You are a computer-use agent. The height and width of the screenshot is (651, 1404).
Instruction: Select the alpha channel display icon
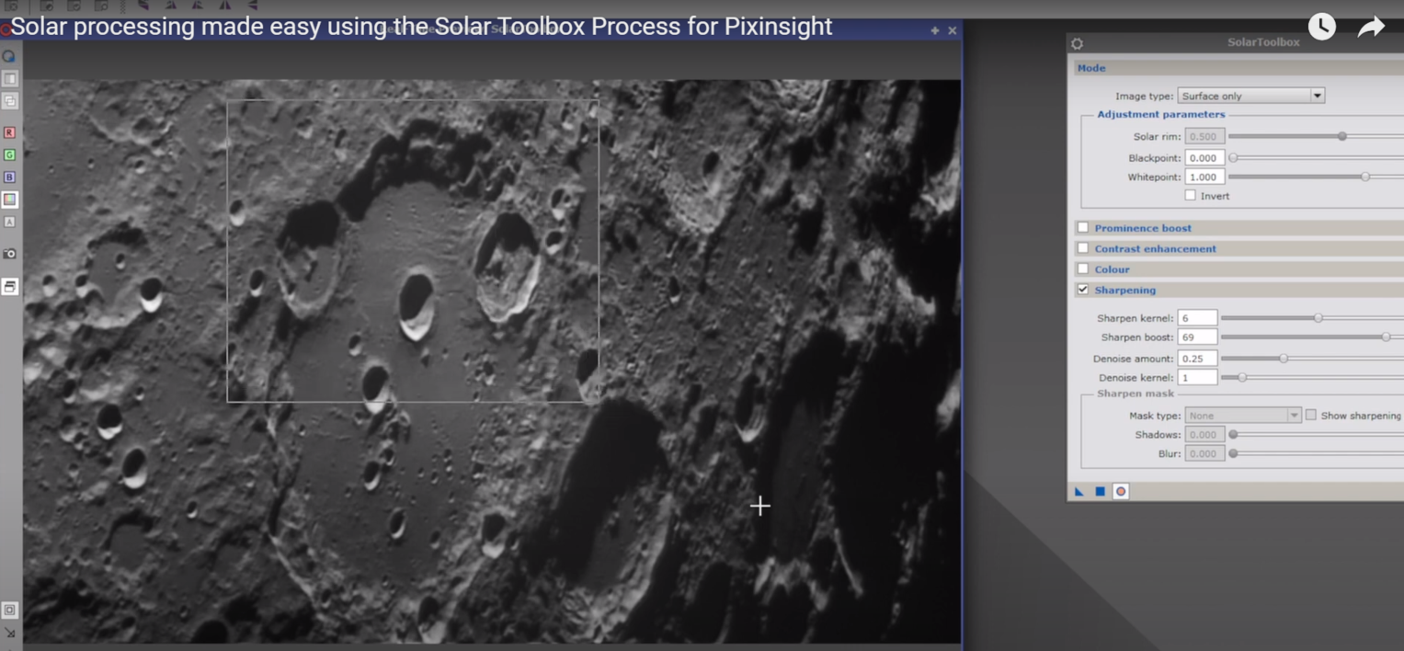(x=9, y=222)
